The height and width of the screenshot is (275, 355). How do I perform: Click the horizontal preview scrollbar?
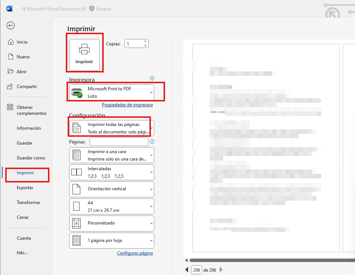pyautogui.click(x=272, y=260)
